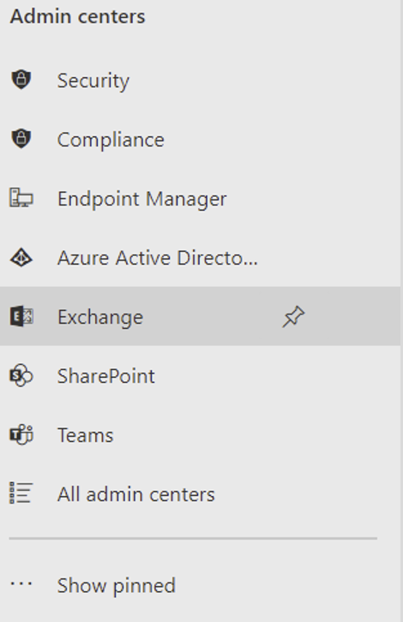The image size is (403, 622).
Task: Click the ellipsis icon beside Show pinned
Action: coord(21,583)
